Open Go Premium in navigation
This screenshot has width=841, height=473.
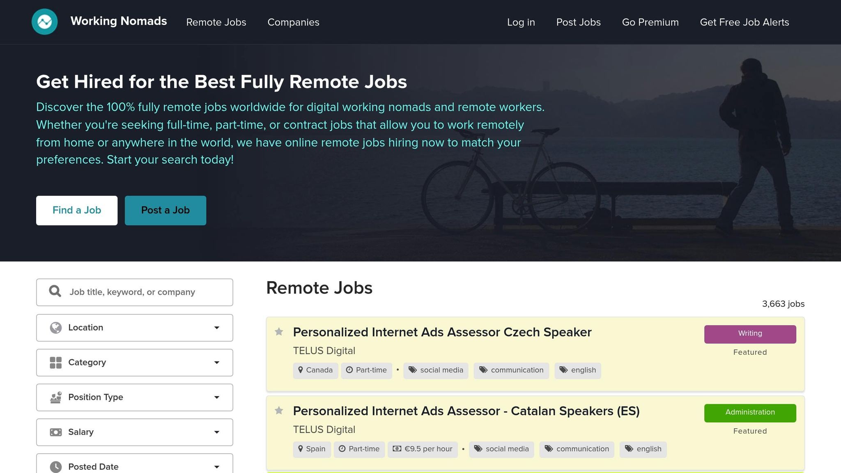click(x=650, y=22)
